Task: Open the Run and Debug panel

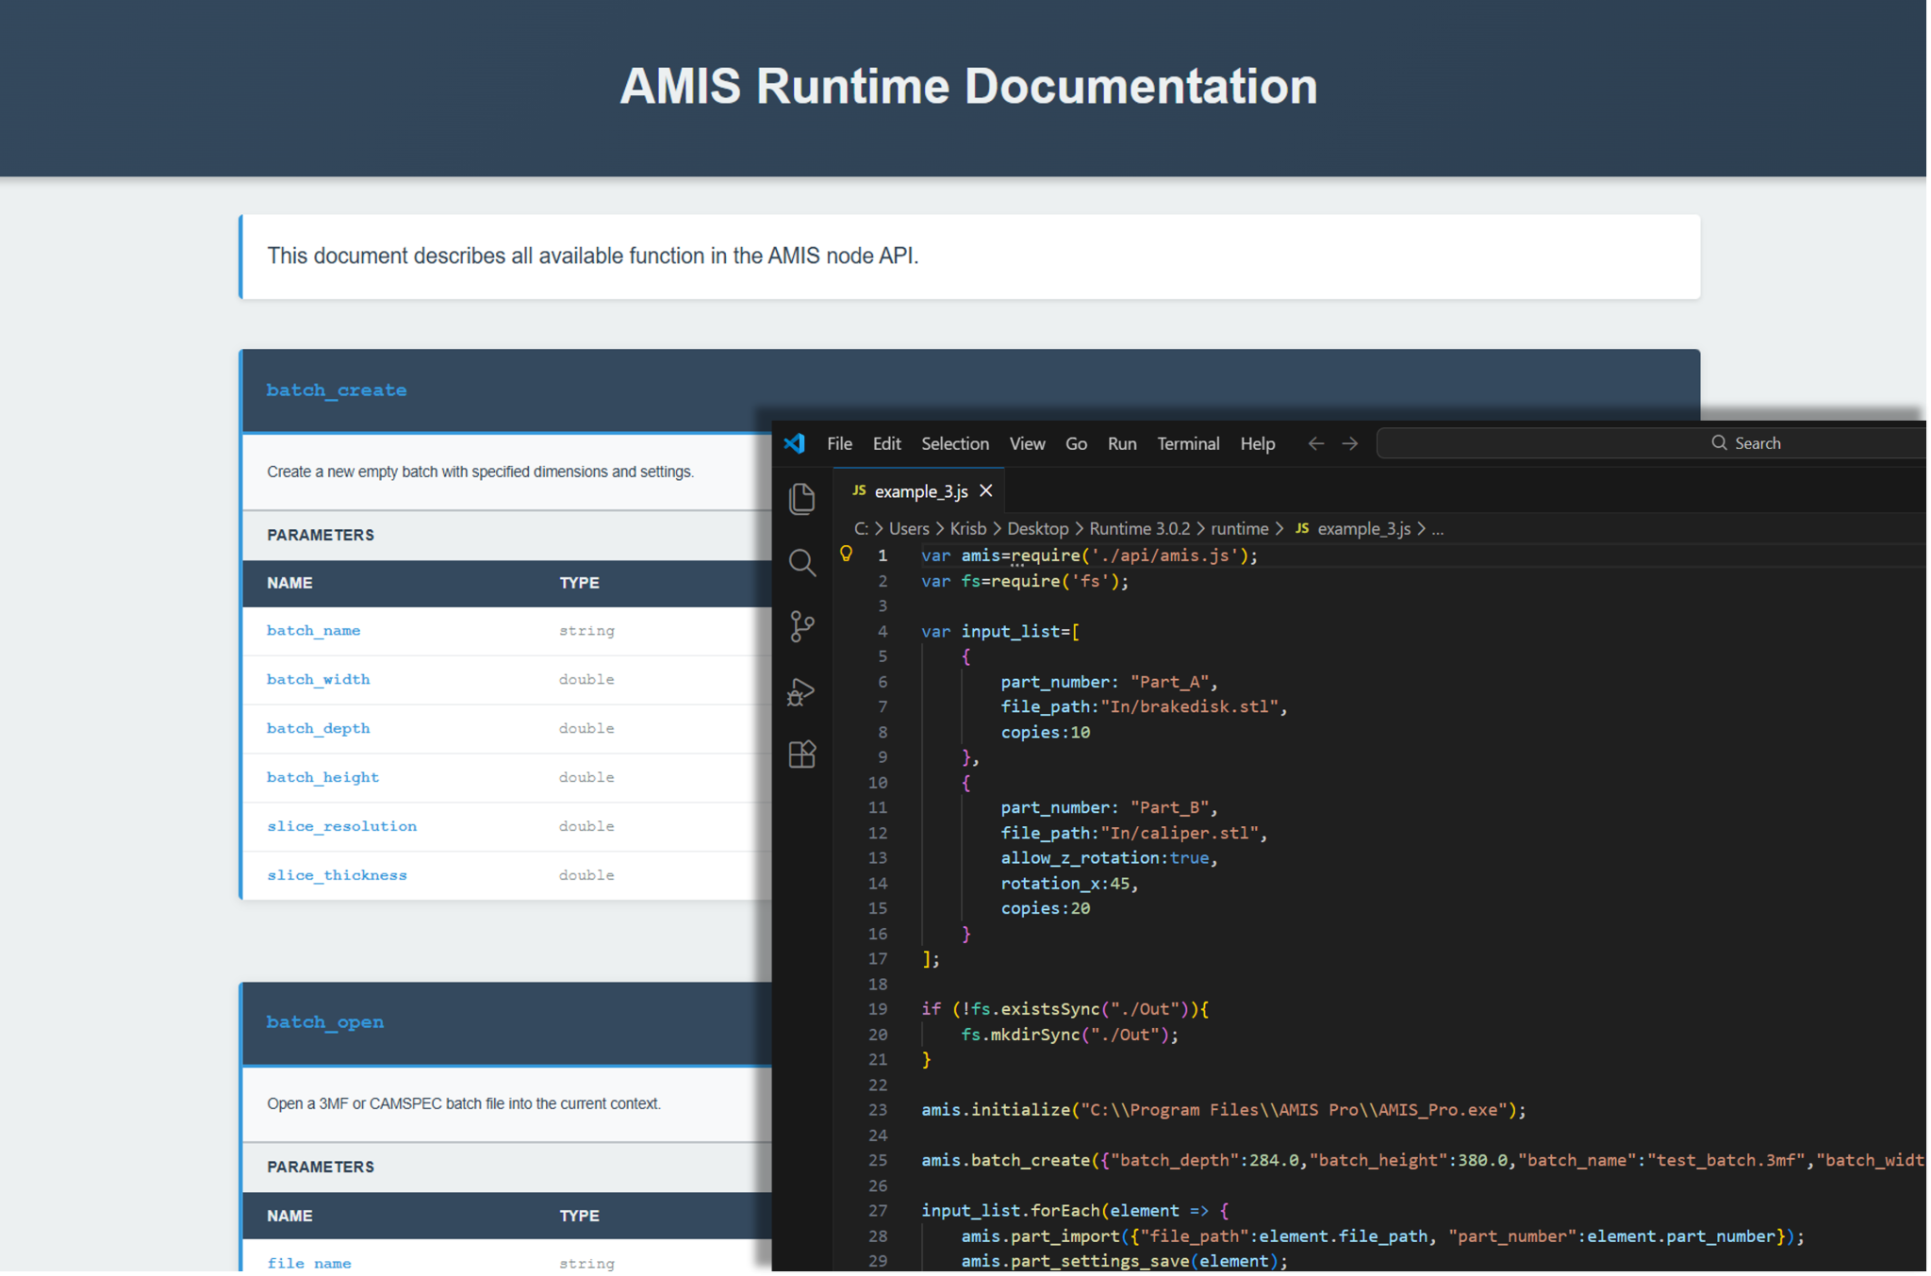Action: tap(801, 691)
